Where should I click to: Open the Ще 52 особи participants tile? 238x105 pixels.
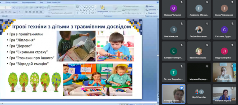(x=199, y=94)
